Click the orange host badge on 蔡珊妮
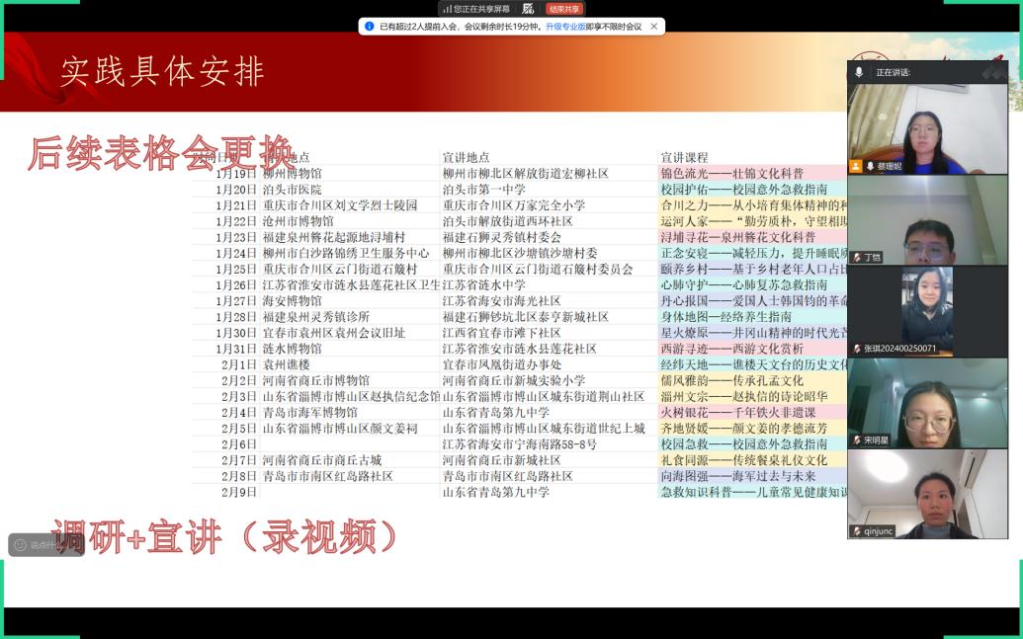This screenshot has width=1023, height=639. pos(856,167)
